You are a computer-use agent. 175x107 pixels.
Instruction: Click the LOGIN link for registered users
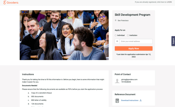169,2
